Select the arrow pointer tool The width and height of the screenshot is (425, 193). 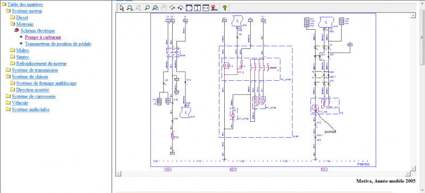pos(122,8)
